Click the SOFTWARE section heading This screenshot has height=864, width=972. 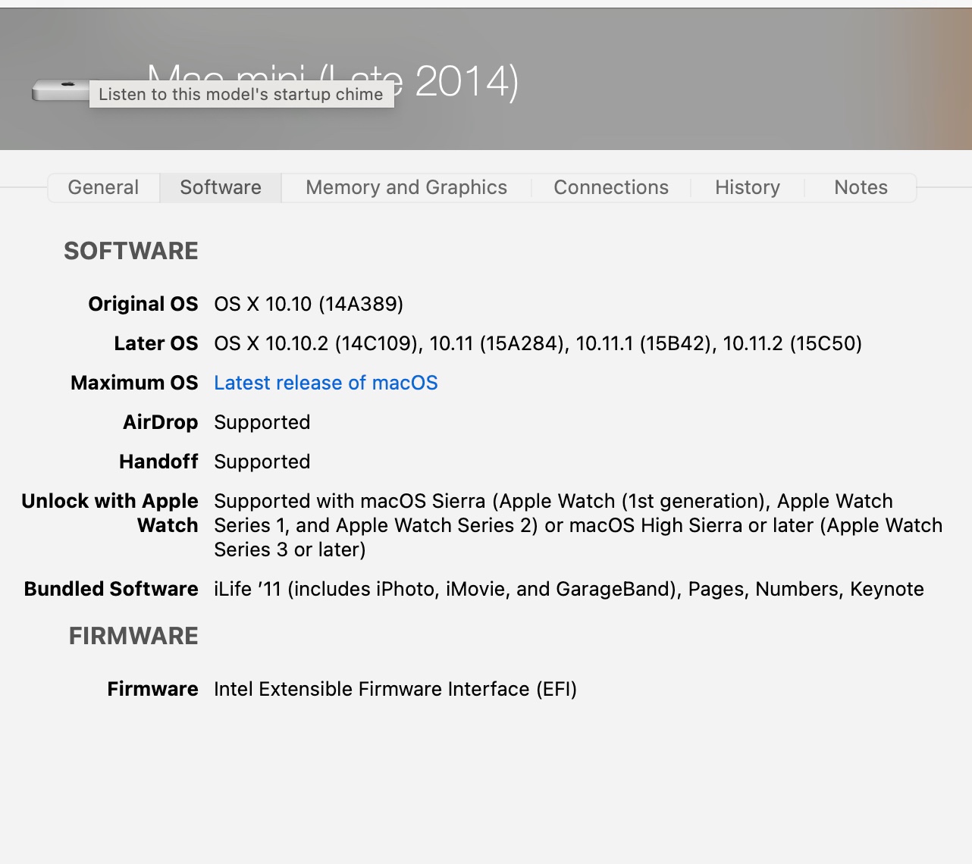pyautogui.click(x=131, y=251)
